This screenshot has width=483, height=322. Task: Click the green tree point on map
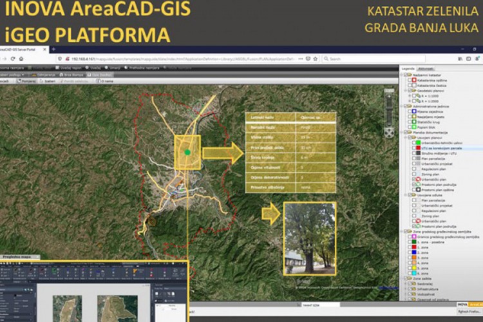tap(187, 152)
